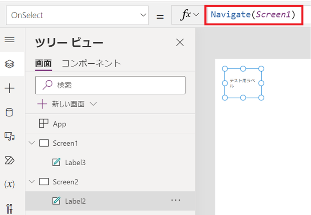Click the label's top-right resize handle
Image resolution: width=311 pixels, height=215 pixels.
click(x=261, y=68)
